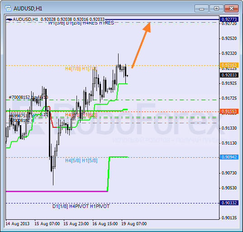Click the H4[7/8] H1[7/8] level label

coord(81,68)
